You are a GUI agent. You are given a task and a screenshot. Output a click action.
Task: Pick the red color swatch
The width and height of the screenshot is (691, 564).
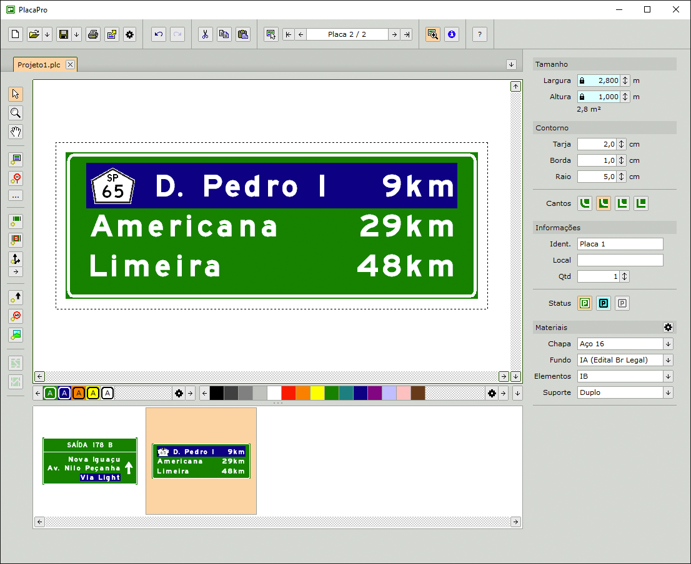tap(288, 393)
